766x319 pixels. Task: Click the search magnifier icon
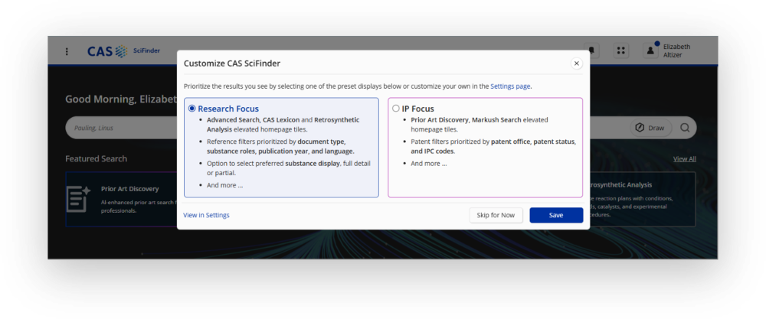click(685, 128)
